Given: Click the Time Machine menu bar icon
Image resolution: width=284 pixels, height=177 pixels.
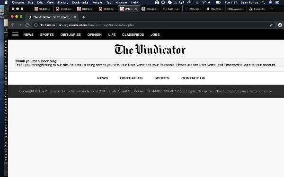Looking at the screenshot, I should click(x=189, y=2).
